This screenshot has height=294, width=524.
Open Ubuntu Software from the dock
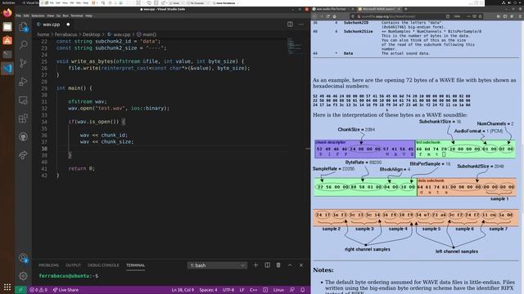click(x=7, y=40)
